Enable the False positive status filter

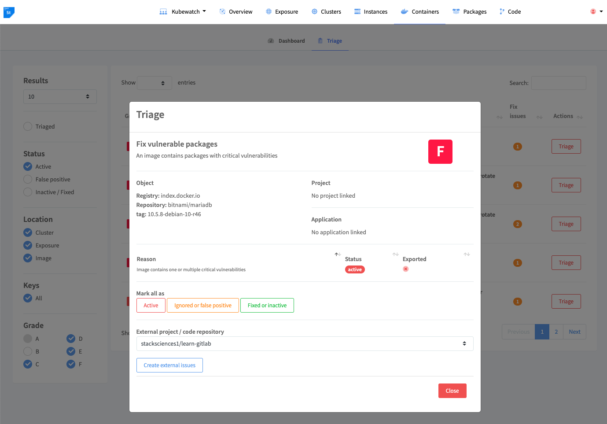click(27, 179)
